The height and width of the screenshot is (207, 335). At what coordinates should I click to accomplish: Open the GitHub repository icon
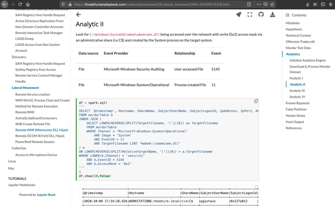point(261,14)
